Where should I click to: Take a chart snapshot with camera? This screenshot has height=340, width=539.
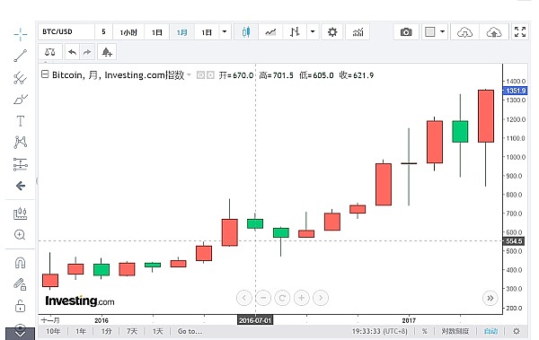(406, 32)
